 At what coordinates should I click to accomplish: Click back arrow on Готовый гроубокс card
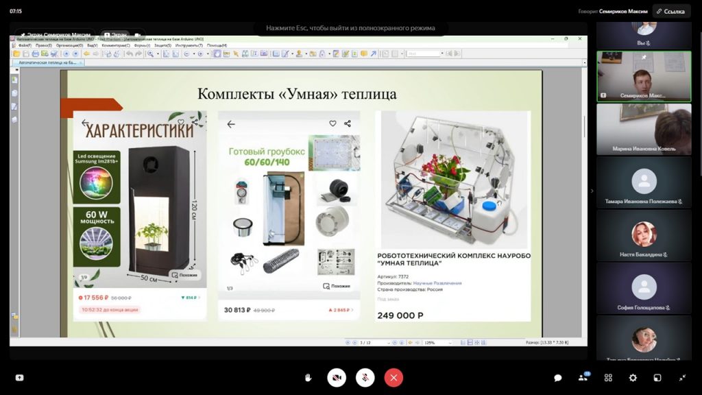click(x=231, y=124)
